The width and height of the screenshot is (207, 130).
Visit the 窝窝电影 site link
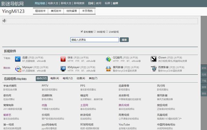point(9,105)
